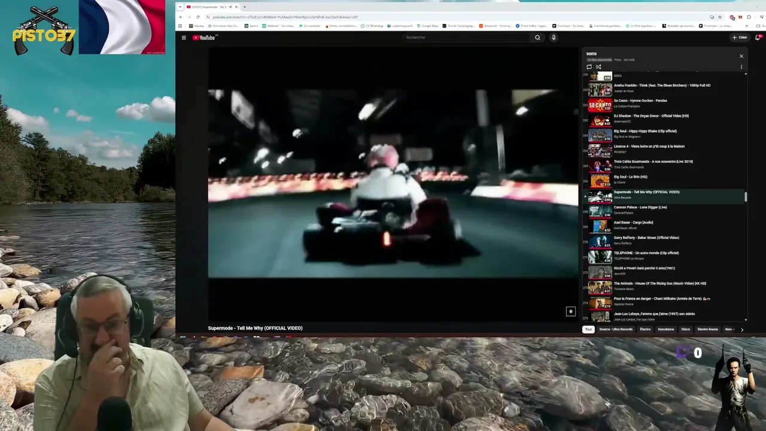Click the Non répertoriée playlist badge
This screenshot has height=431, width=766.
(x=600, y=60)
